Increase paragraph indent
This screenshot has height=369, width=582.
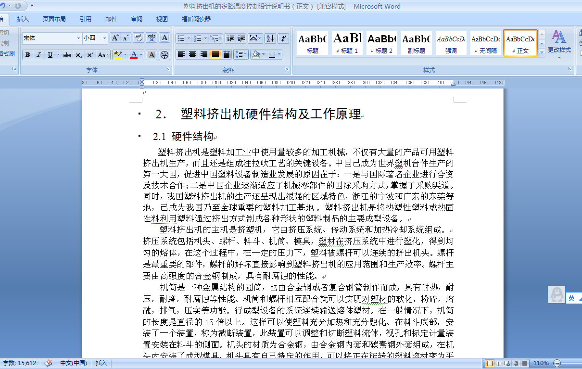pos(241,38)
